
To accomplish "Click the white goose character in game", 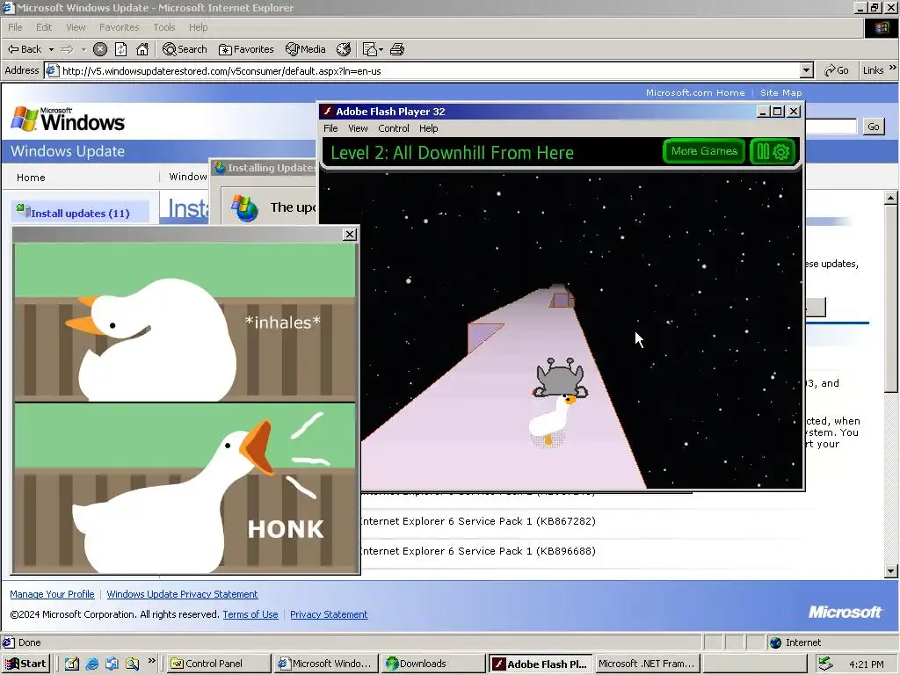I will (551, 420).
